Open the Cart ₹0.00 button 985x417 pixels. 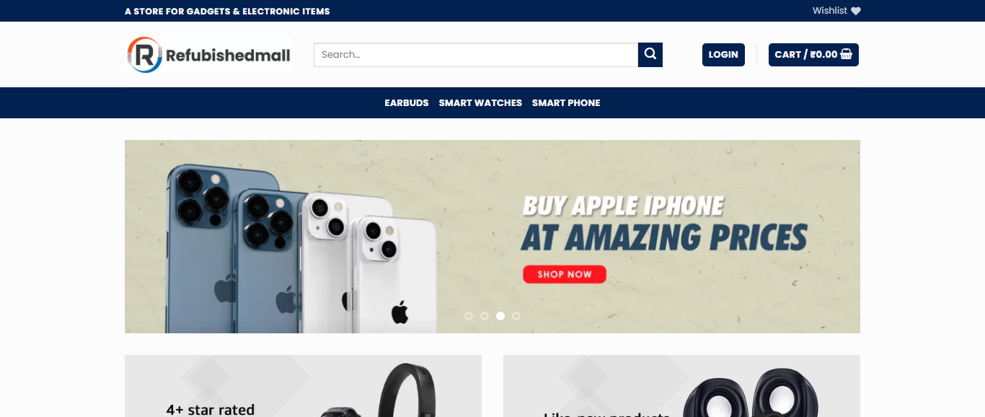(813, 55)
